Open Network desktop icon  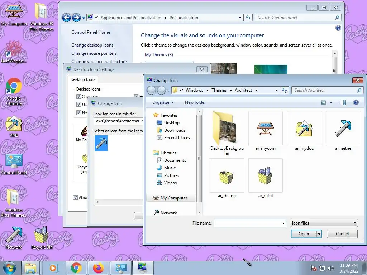(14, 238)
